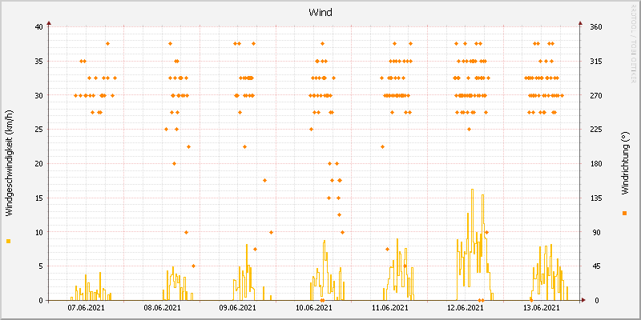Click the yellow wind speed legend square
The image size is (641, 320).
9,242
